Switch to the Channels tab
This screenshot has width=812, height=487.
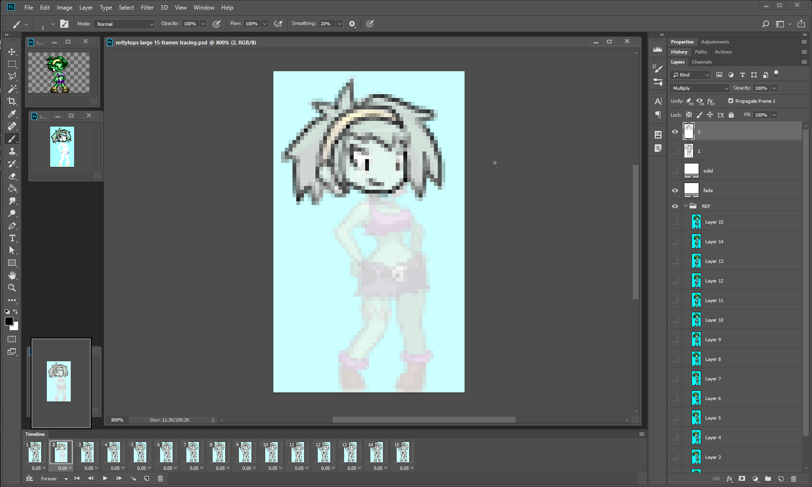point(702,62)
